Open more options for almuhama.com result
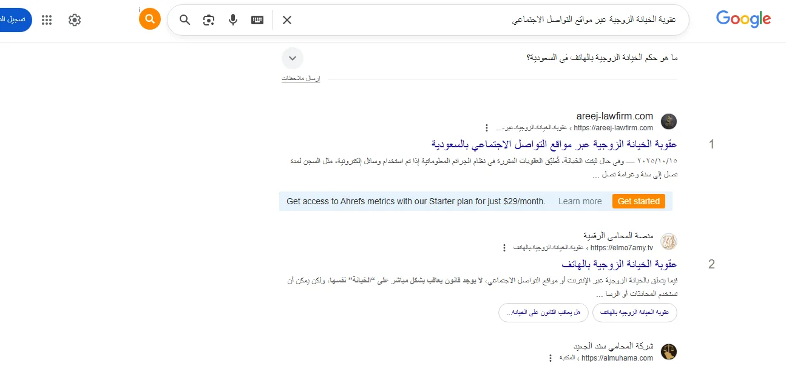Image resolution: width=786 pixels, height=366 pixels. click(551, 358)
